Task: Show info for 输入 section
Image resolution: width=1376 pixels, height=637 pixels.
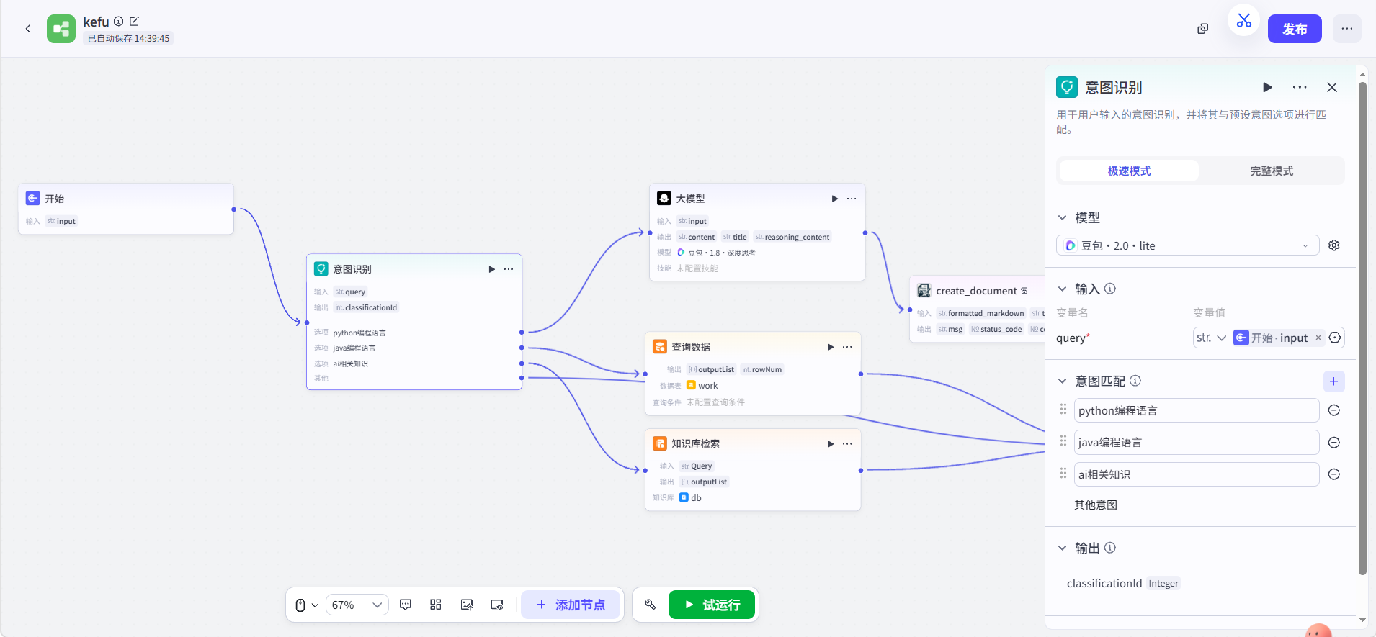Action: (x=1110, y=289)
